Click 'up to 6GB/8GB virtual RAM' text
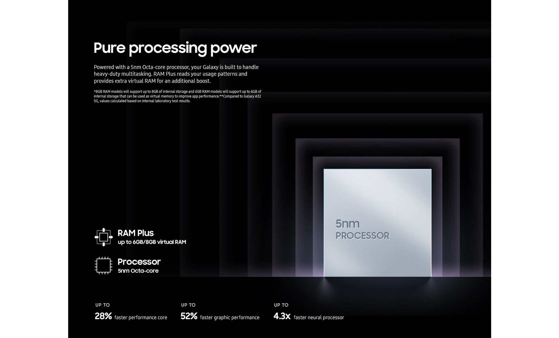This screenshot has width=559, height=338. click(152, 242)
